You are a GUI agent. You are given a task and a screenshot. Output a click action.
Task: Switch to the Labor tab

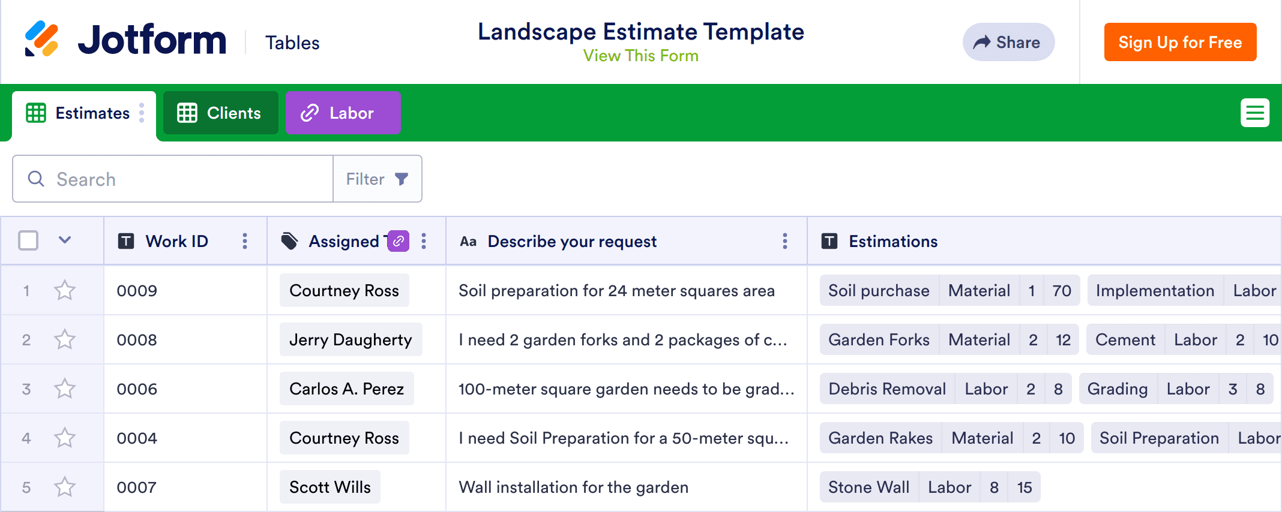click(343, 113)
